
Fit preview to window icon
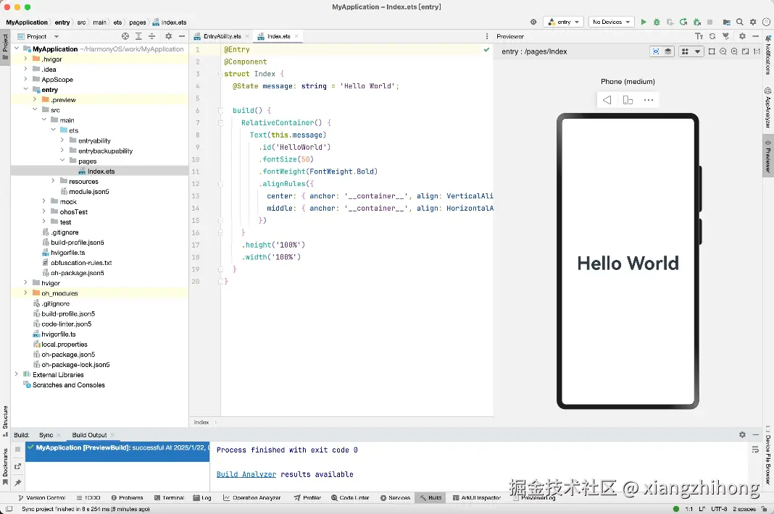coord(745,51)
